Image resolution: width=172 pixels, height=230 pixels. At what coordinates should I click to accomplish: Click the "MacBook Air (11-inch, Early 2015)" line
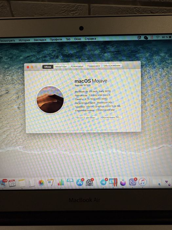pyautogui.click(x=93, y=91)
